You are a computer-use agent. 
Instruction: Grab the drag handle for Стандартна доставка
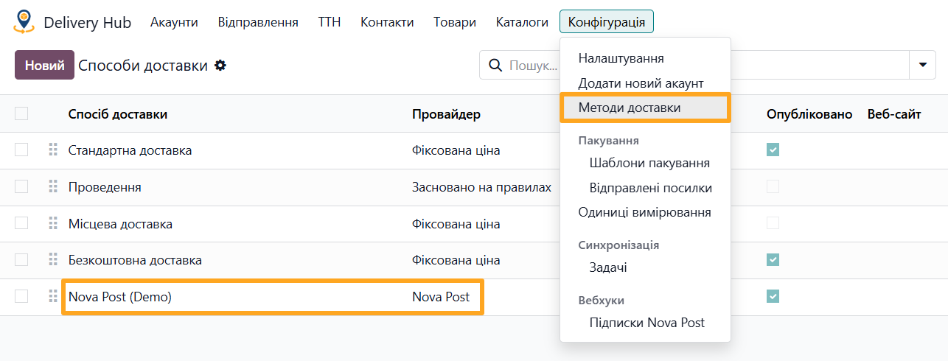pyautogui.click(x=53, y=150)
